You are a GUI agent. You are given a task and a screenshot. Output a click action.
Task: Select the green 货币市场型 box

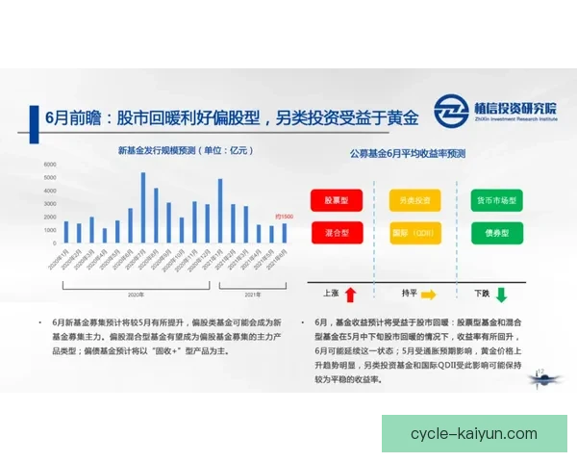[x=497, y=200]
